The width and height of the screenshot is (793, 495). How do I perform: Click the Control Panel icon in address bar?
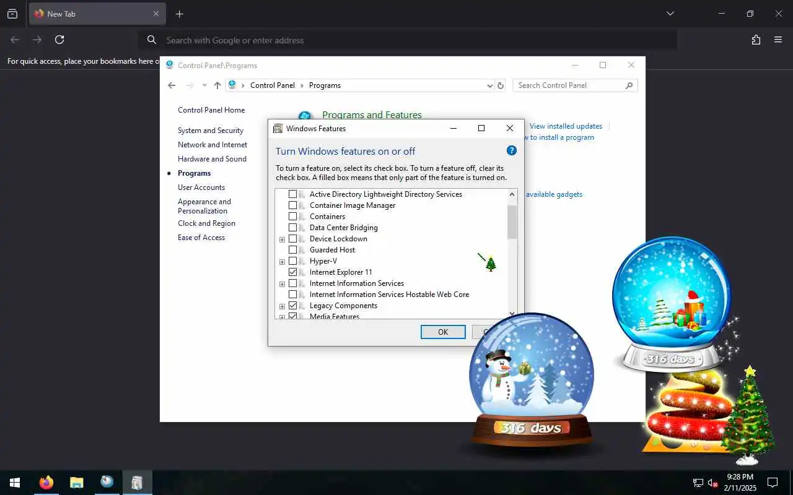click(x=232, y=85)
